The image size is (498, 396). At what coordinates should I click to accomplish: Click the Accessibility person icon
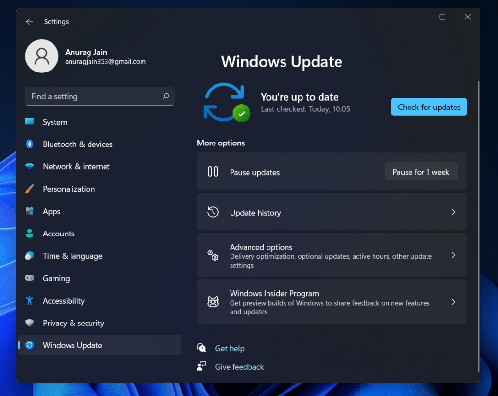coord(31,301)
